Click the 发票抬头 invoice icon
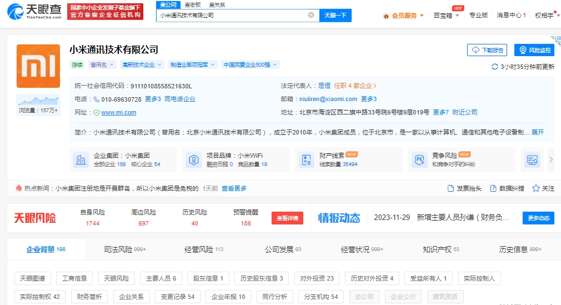The image size is (561, 305). [451, 188]
